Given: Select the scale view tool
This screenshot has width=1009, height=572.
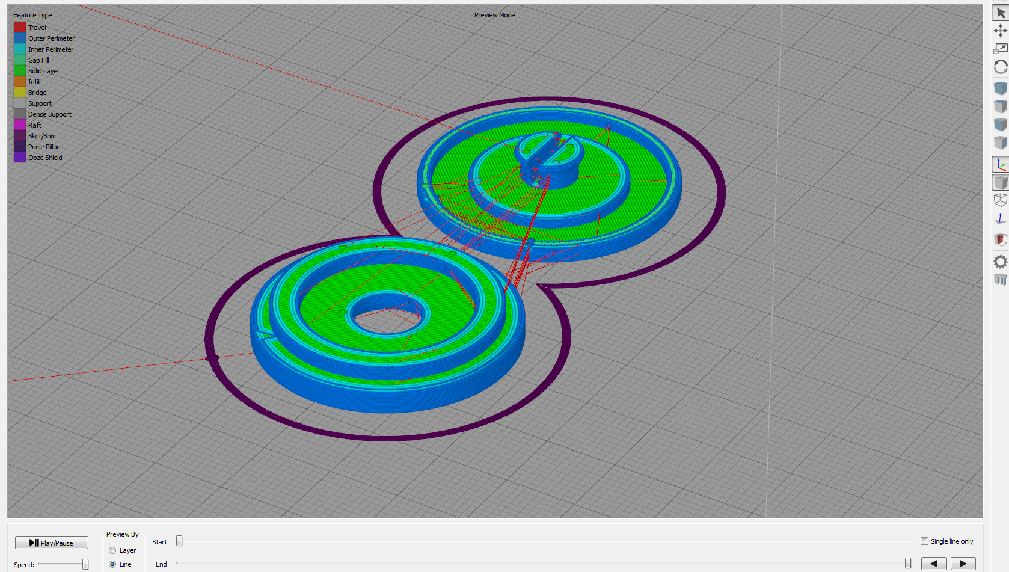Looking at the screenshot, I should click(x=1001, y=49).
